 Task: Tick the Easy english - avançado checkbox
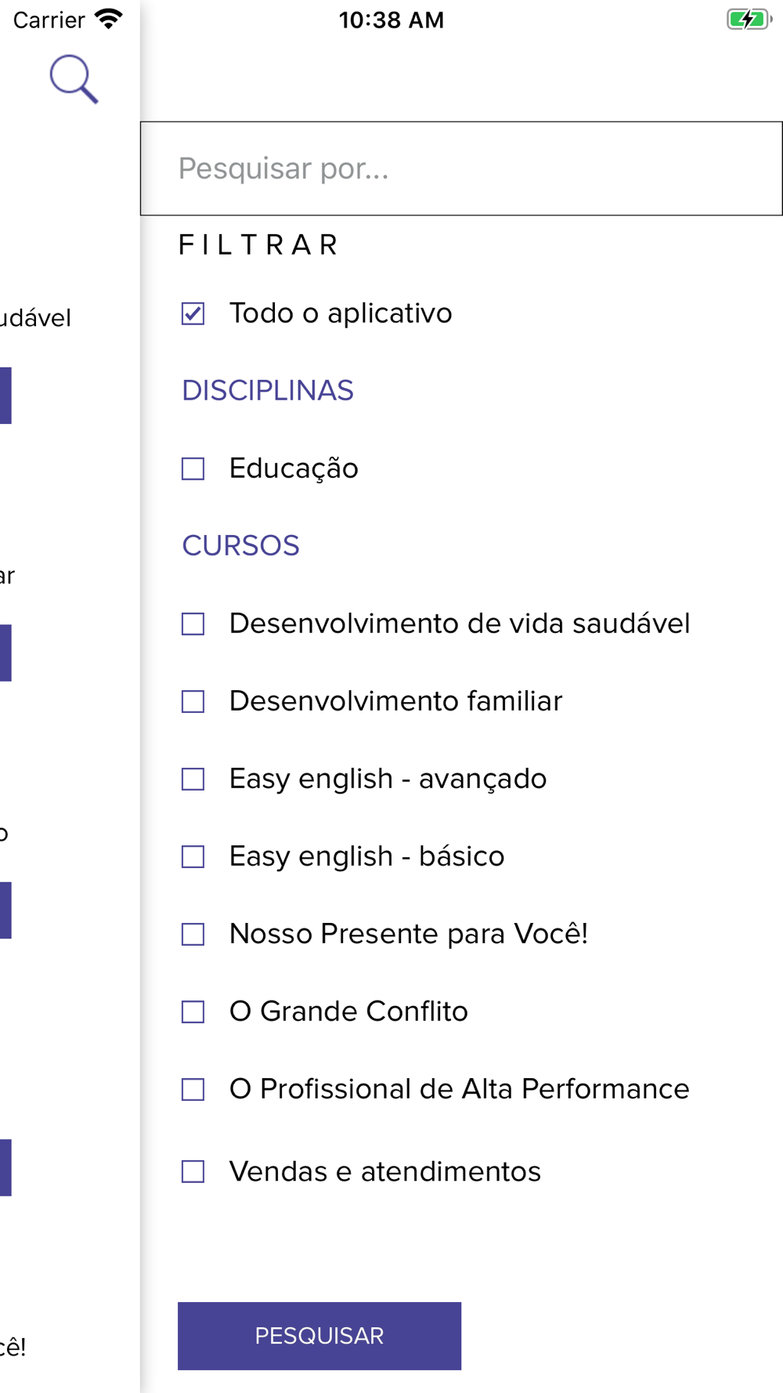point(193,780)
